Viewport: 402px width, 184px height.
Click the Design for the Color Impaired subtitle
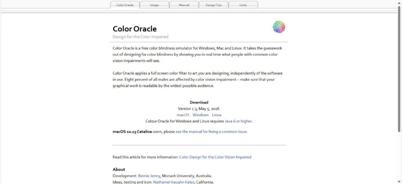coord(140,37)
